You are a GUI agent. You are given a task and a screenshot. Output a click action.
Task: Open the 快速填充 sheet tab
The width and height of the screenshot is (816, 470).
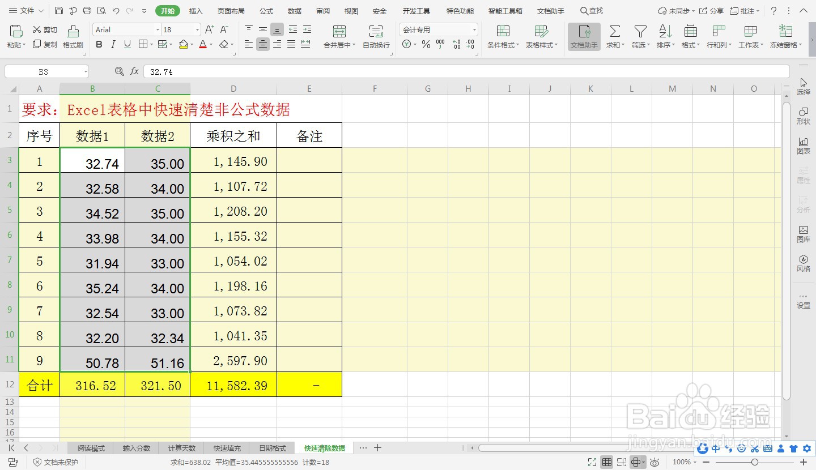(x=227, y=448)
